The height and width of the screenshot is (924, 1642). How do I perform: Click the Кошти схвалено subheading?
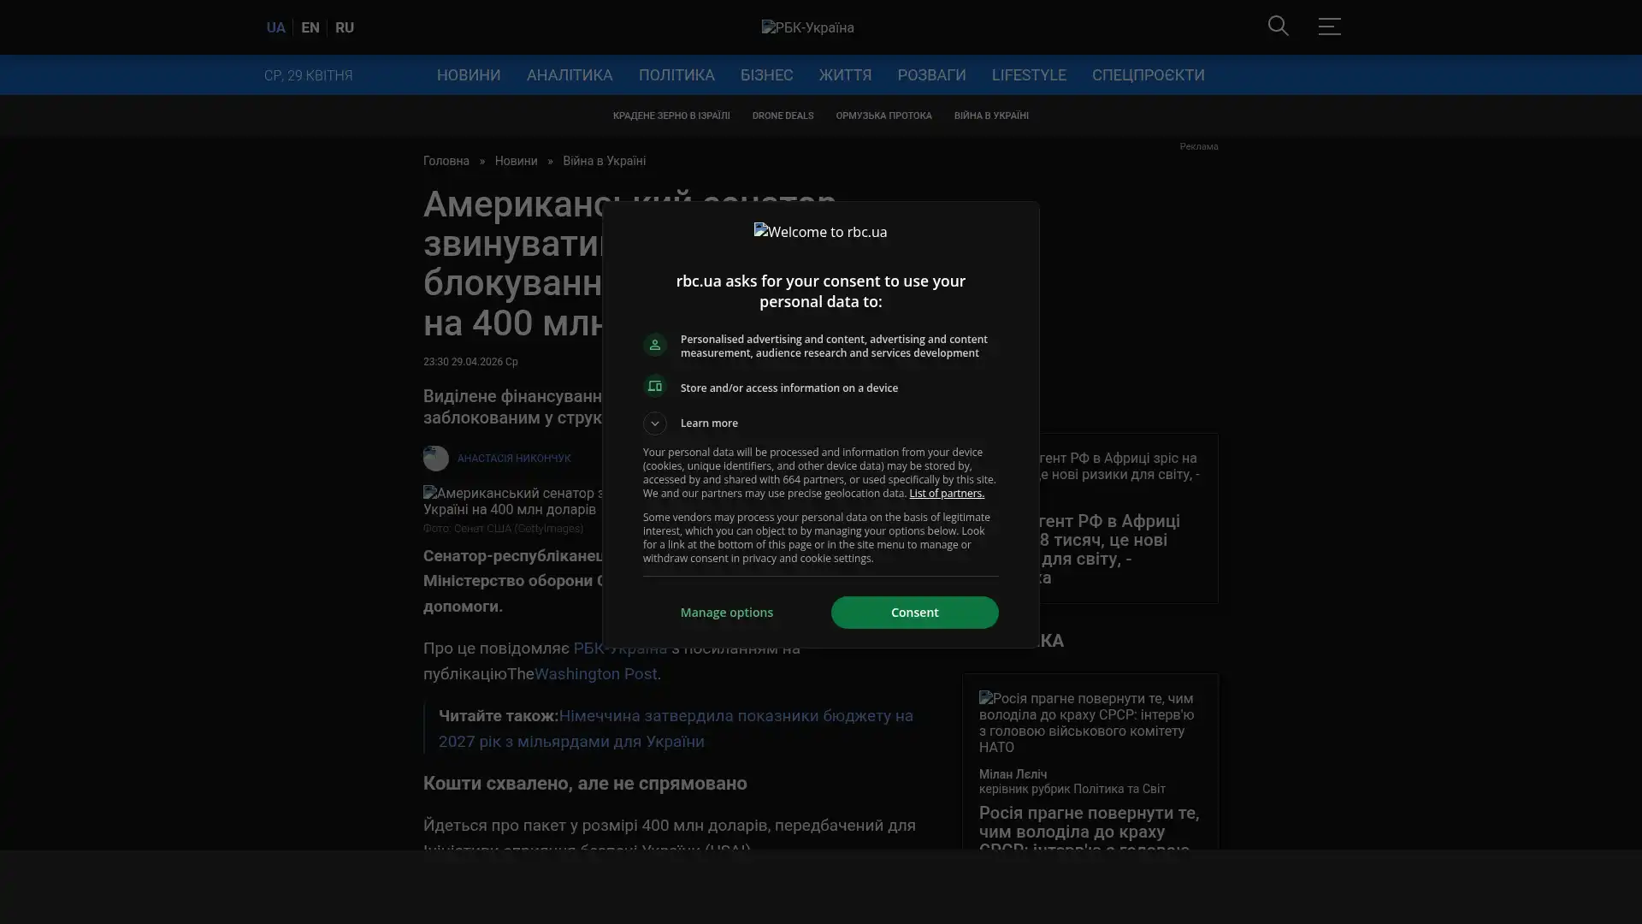[x=585, y=784]
